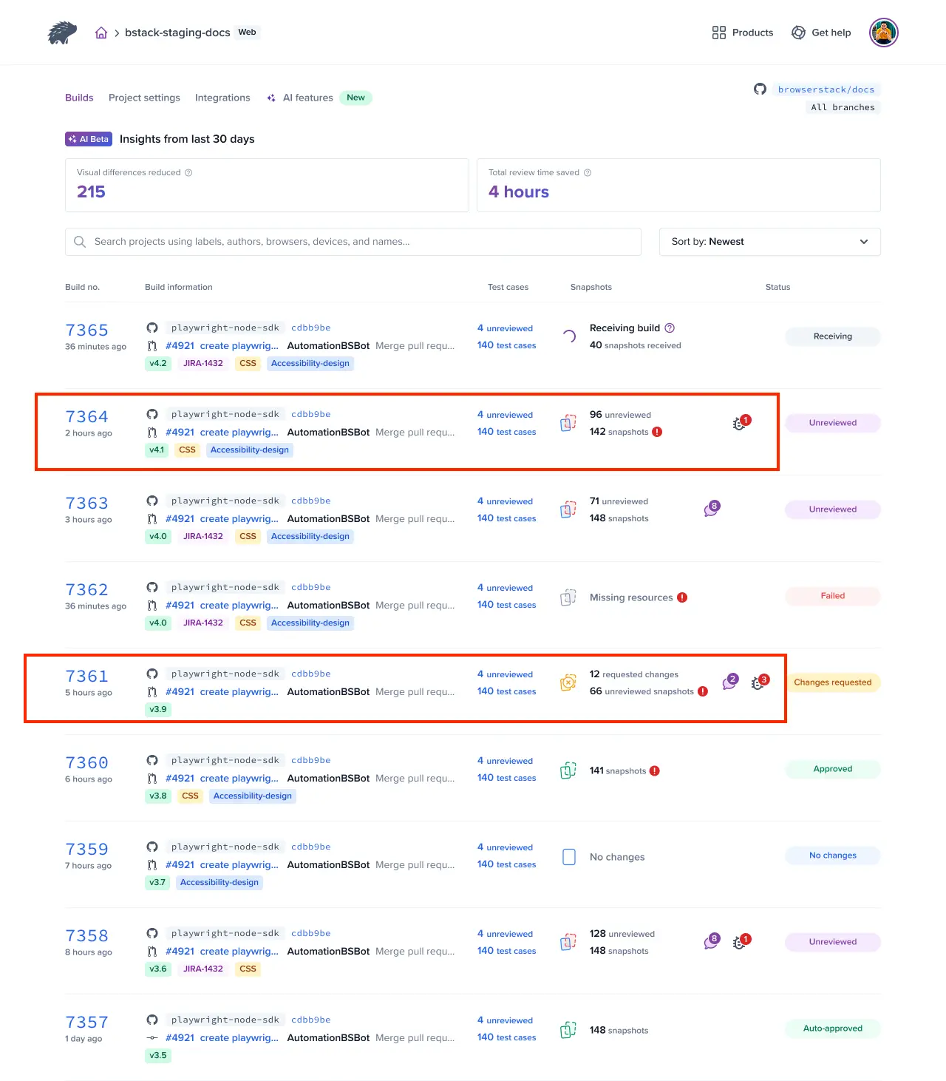Screen dimensions: 946x1081
Task: Click the red exclamation icon beside Missing resources
Action: coord(682,597)
